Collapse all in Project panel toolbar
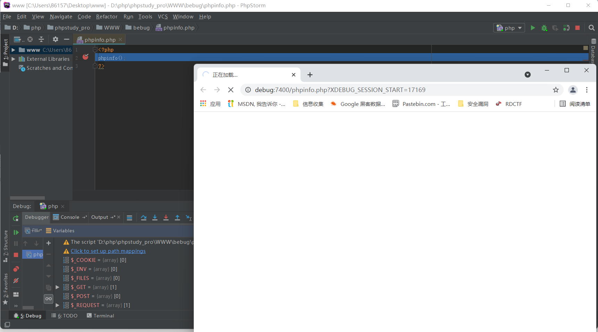The height and width of the screenshot is (332, 598). [x=41, y=40]
